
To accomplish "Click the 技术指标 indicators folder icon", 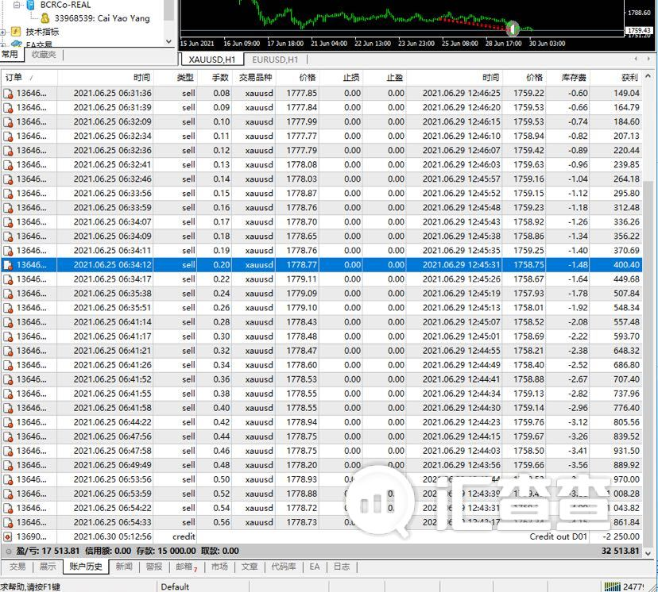I will pyautogui.click(x=16, y=32).
